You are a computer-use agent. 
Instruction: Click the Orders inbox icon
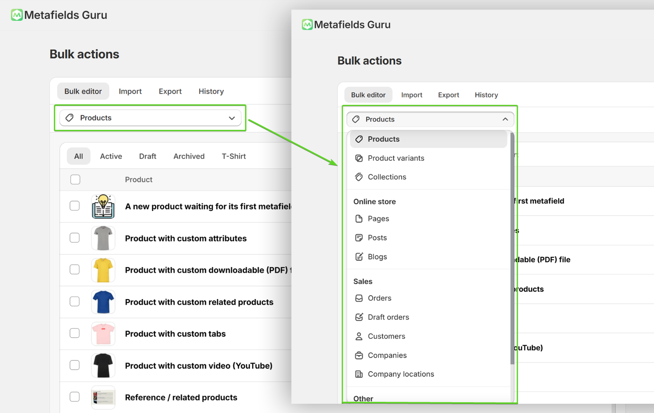pos(359,298)
